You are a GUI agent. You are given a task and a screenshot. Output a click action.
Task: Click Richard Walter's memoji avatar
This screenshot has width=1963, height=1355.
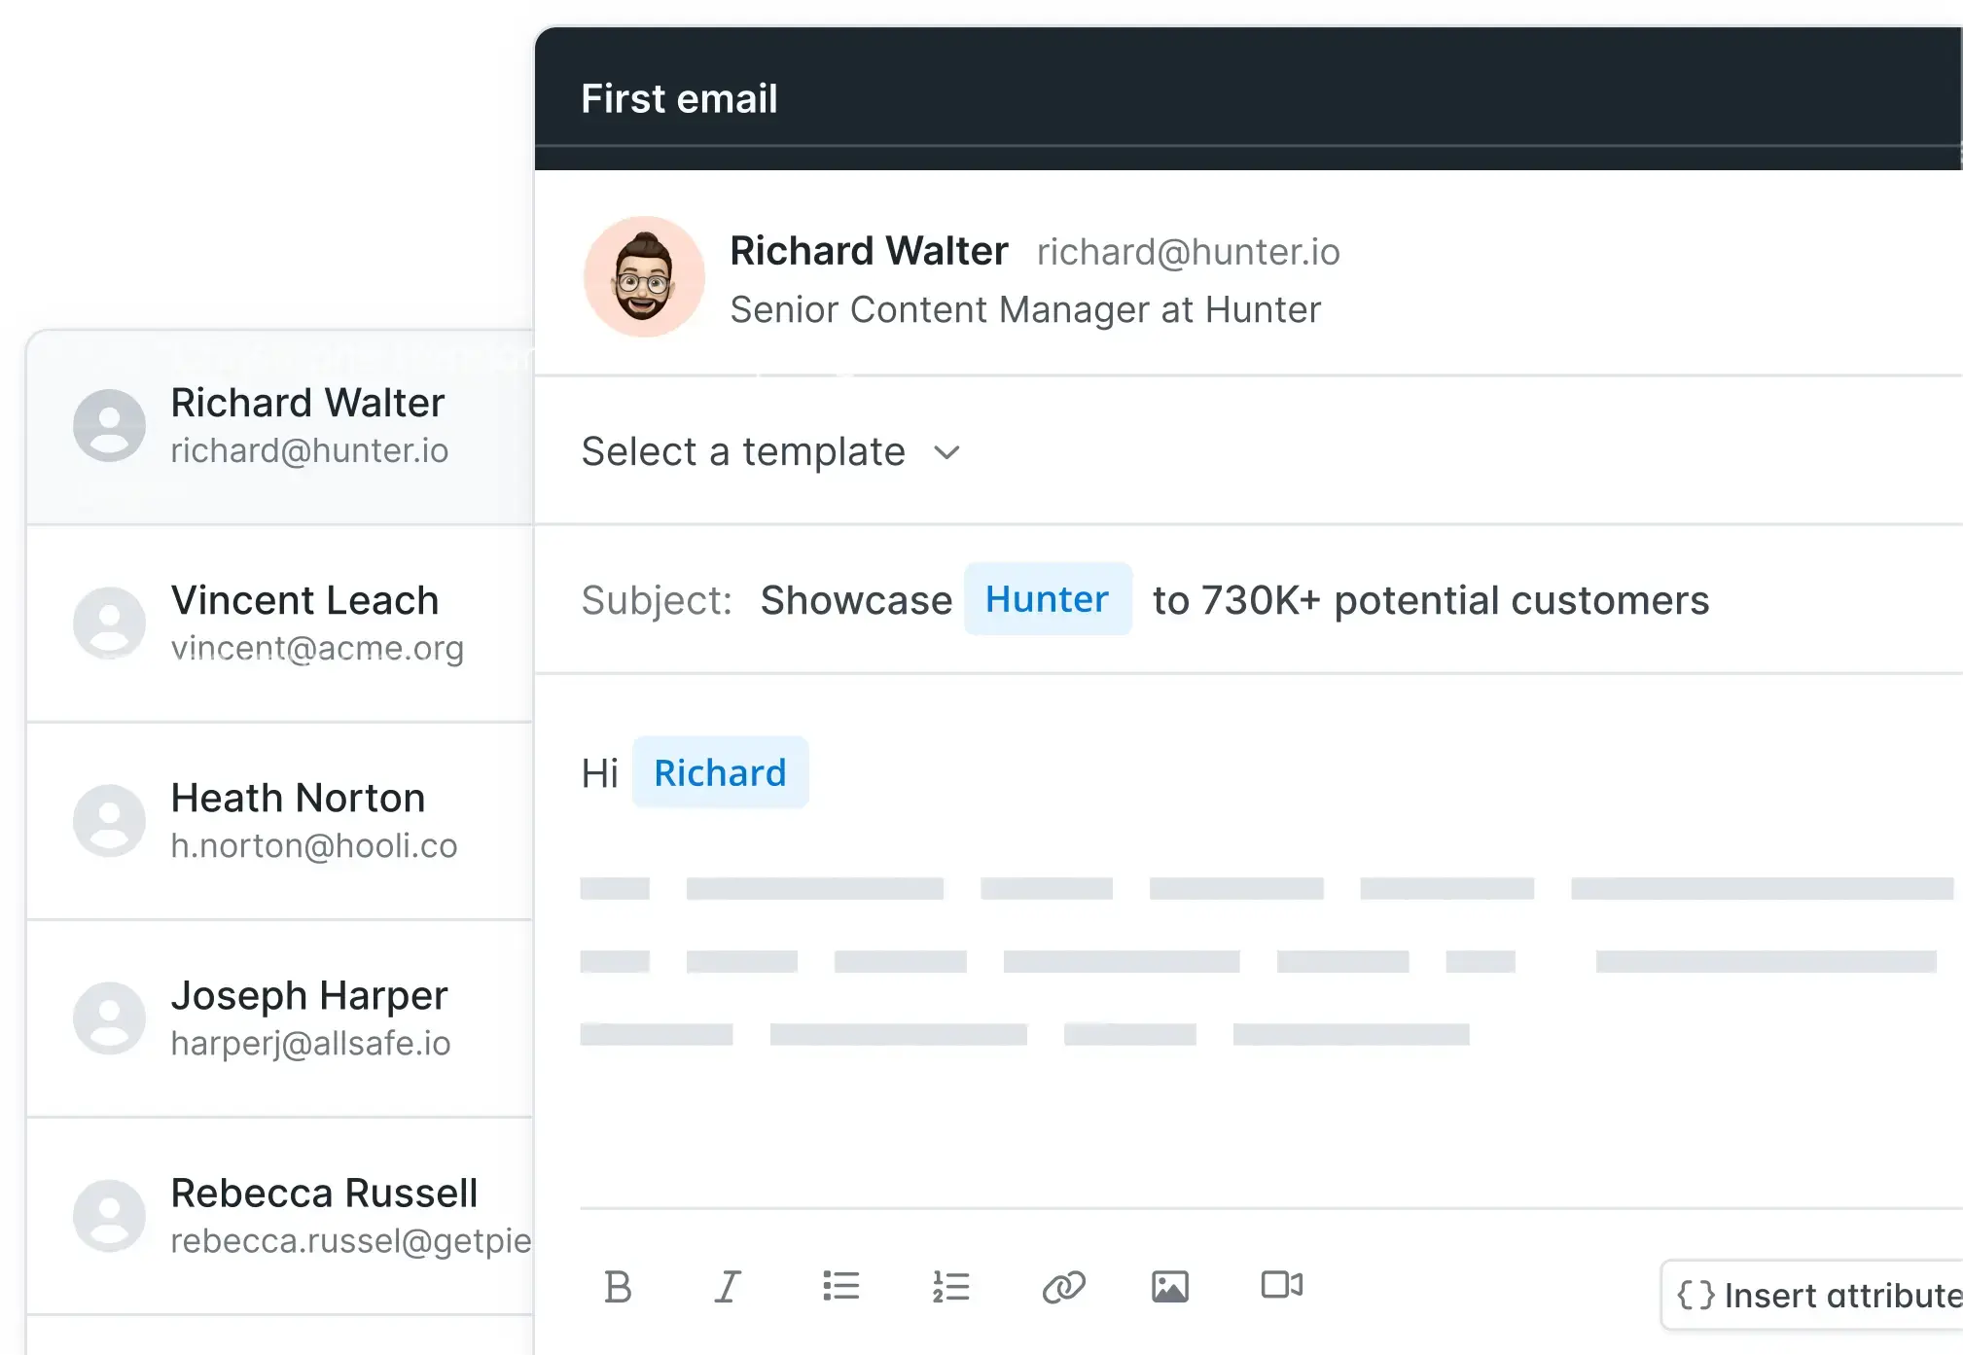[x=644, y=277]
